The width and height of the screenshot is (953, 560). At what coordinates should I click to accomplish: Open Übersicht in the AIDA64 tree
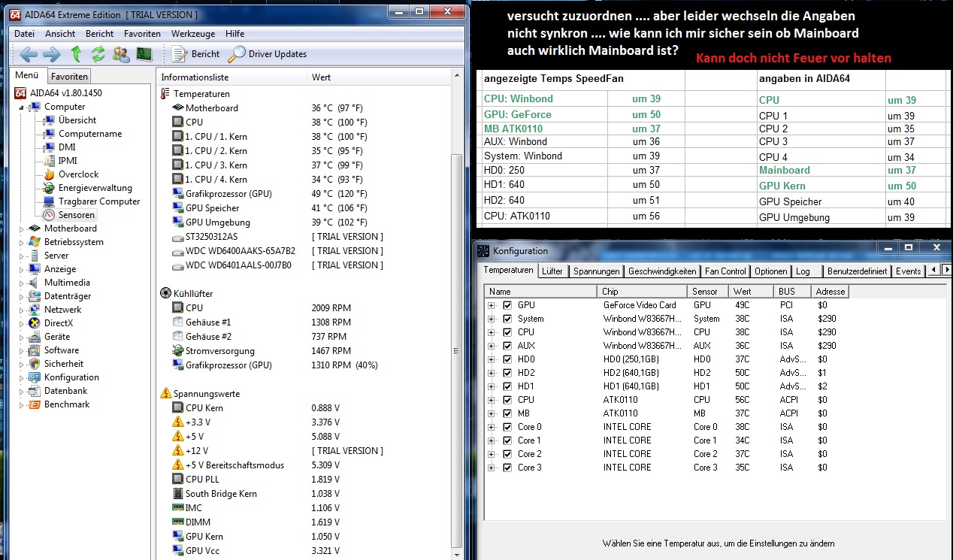tap(77, 120)
